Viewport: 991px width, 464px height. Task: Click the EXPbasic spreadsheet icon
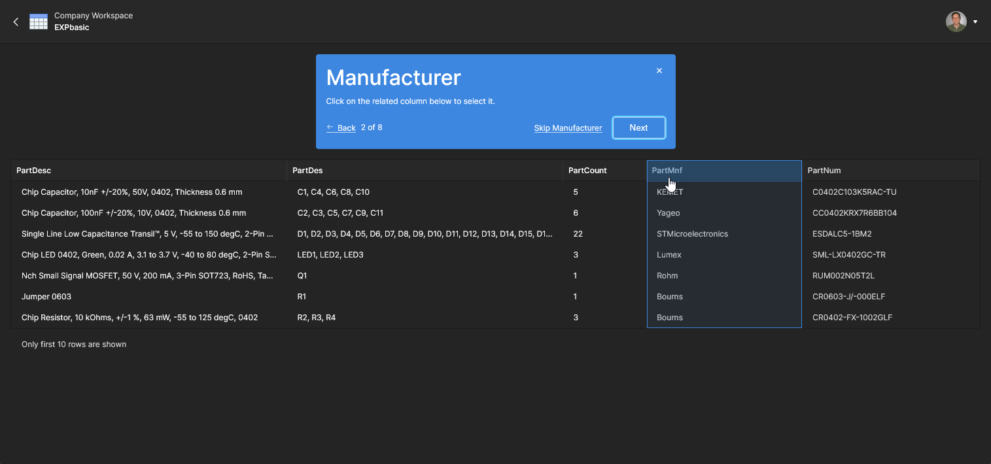point(39,22)
